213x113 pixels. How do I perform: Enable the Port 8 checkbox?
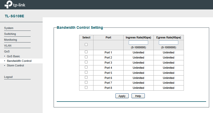click(86, 88)
